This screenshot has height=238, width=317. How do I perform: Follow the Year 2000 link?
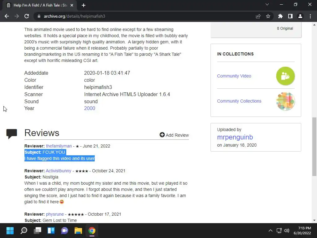[x=89, y=108]
